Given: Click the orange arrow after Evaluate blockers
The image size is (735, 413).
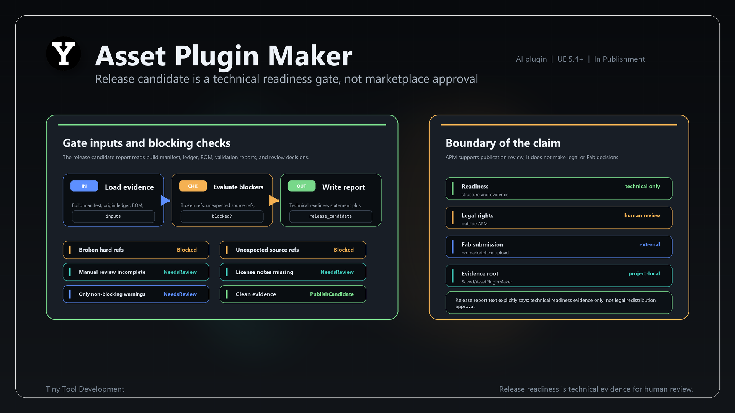Looking at the screenshot, I should 274,200.
